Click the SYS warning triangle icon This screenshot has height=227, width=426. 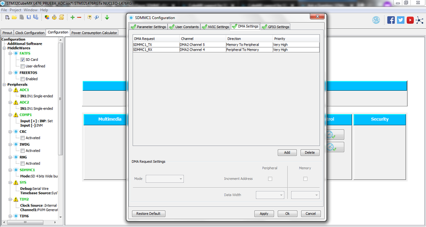click(x=16, y=183)
